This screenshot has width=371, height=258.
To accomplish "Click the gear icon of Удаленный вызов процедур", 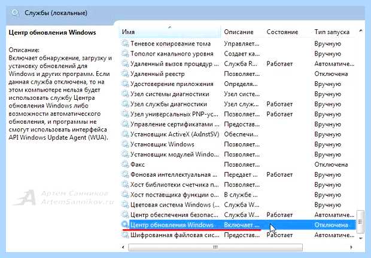I will (x=124, y=64).
